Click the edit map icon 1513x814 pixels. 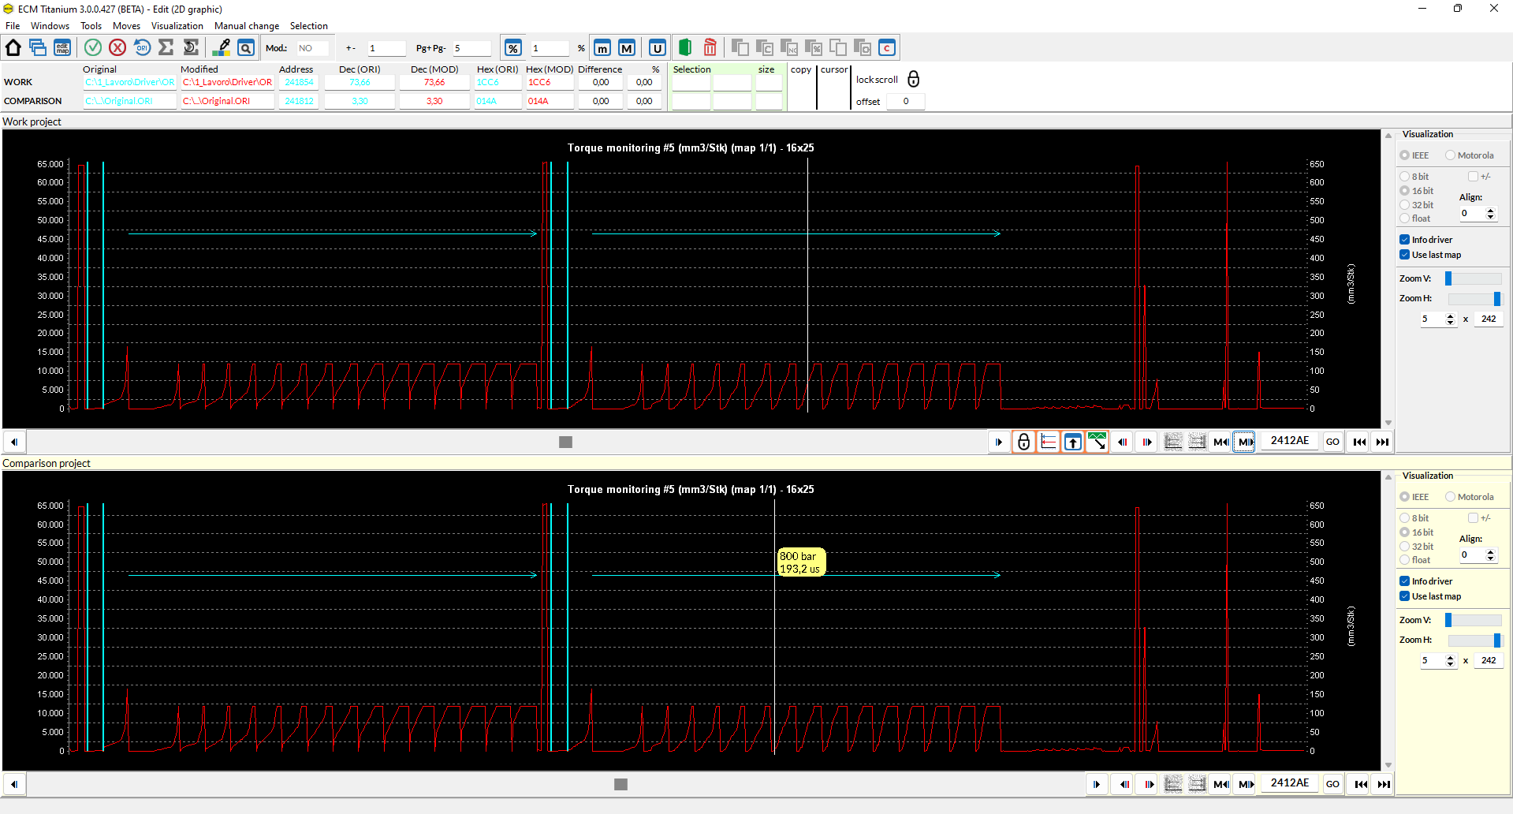(x=62, y=48)
